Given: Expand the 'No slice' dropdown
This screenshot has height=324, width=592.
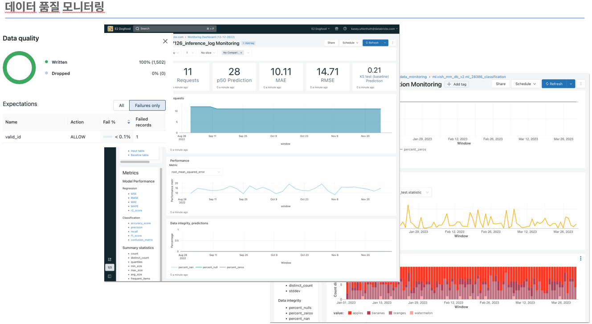Looking at the screenshot, I should click(208, 53).
